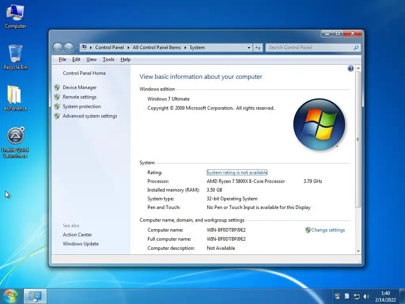
Task: Click the Show desktop button
Action: [x=403, y=296]
